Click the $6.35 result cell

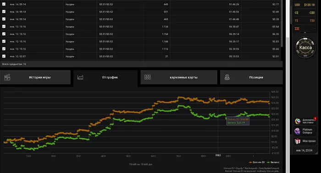(x=276, y=34)
